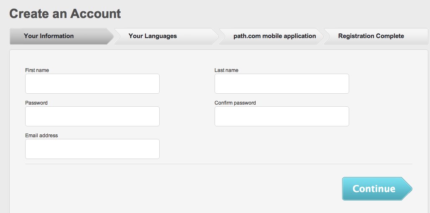This screenshot has width=430, height=213.
Task: Click arrow point of Your Information step
Action: coord(111,36)
